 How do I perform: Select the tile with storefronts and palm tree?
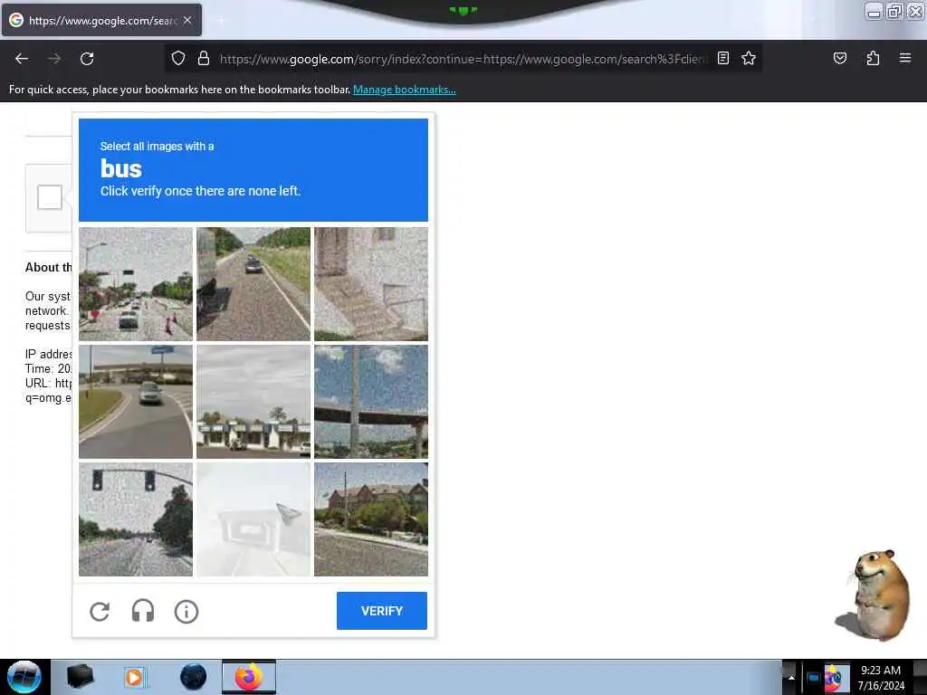click(x=253, y=402)
